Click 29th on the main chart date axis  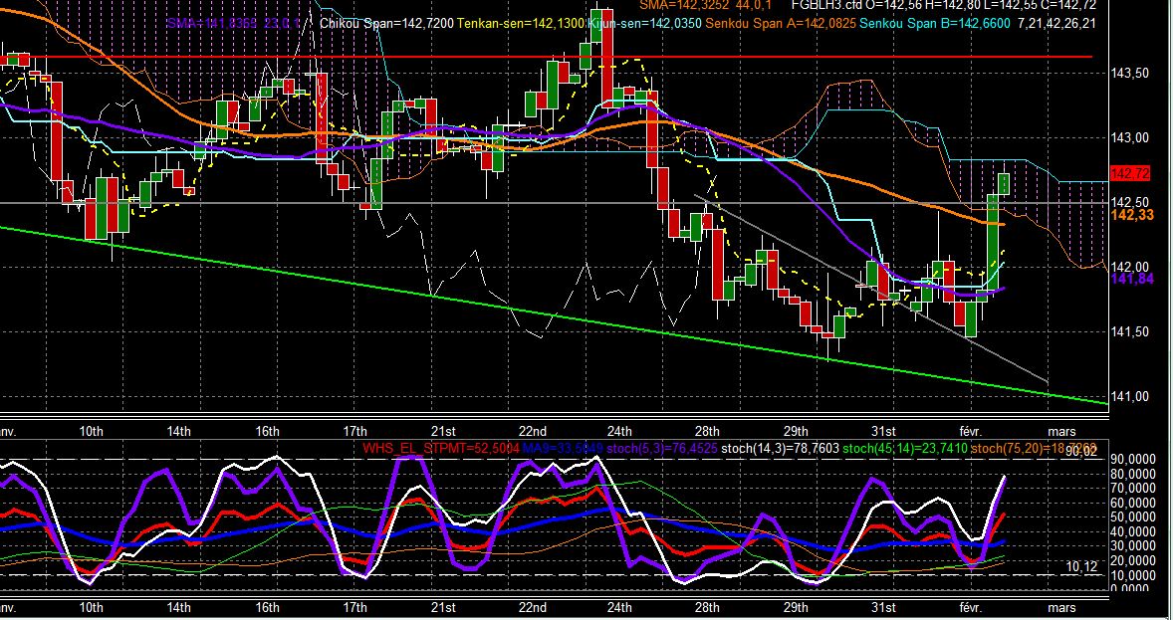click(x=796, y=432)
